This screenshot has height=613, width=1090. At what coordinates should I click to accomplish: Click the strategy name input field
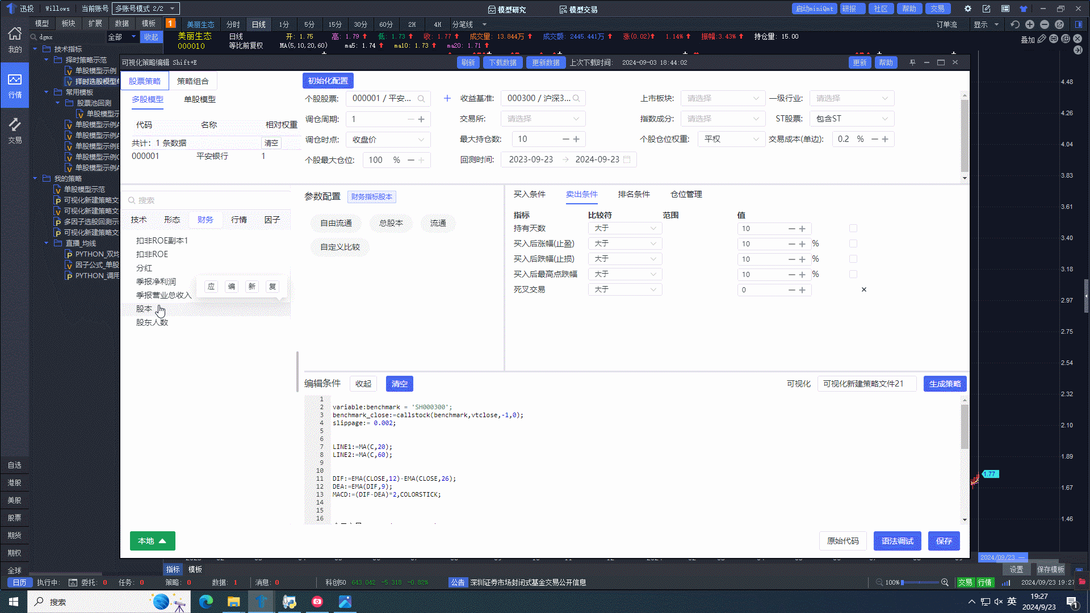click(867, 384)
